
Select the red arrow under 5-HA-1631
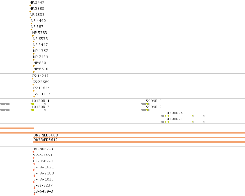click(34, 170)
